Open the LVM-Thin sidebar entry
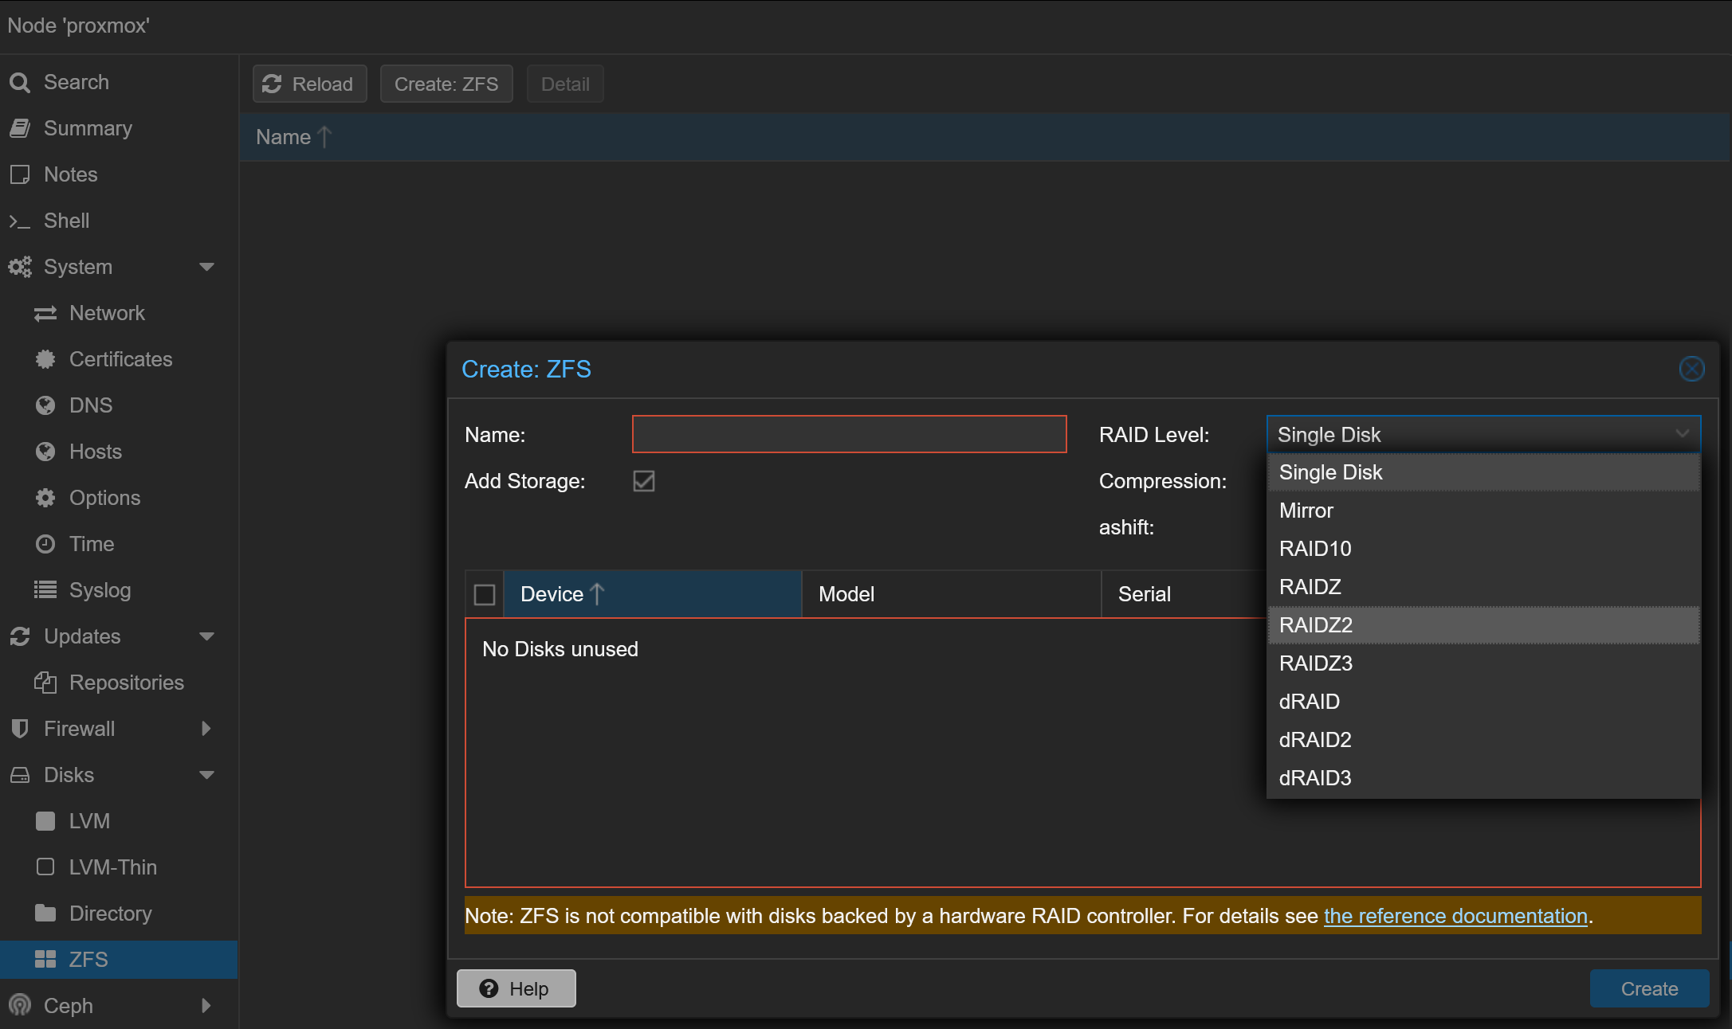 coord(112,867)
